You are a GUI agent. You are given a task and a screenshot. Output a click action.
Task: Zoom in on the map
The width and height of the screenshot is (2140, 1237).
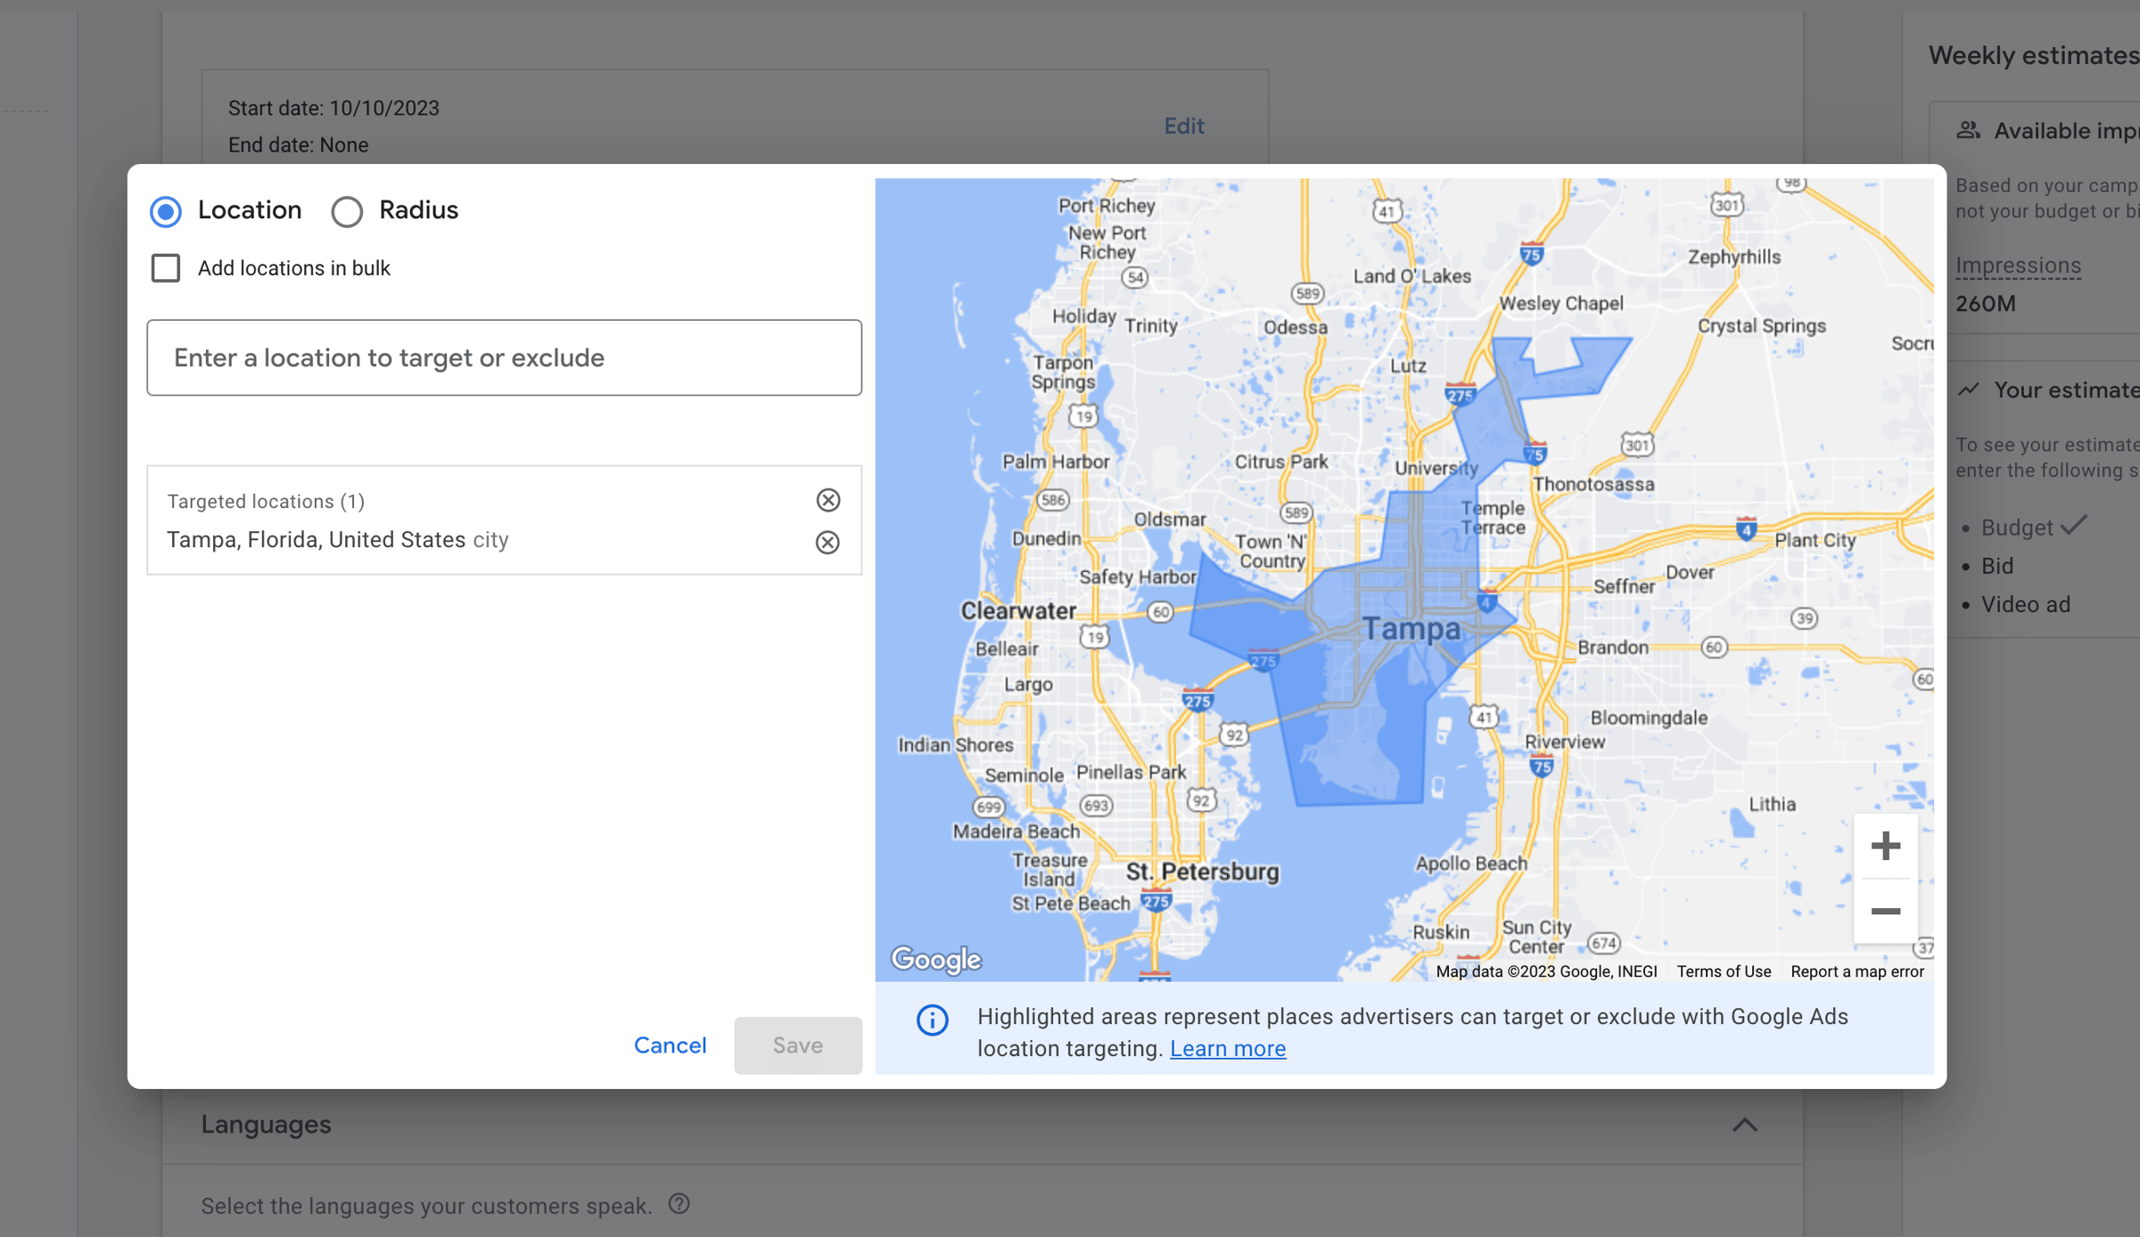tap(1885, 846)
